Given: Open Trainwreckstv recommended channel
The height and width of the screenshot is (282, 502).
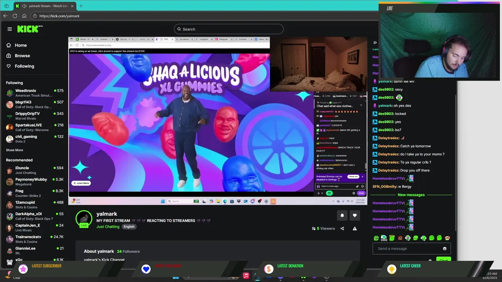Looking at the screenshot, I should pyautogui.click(x=35, y=239).
